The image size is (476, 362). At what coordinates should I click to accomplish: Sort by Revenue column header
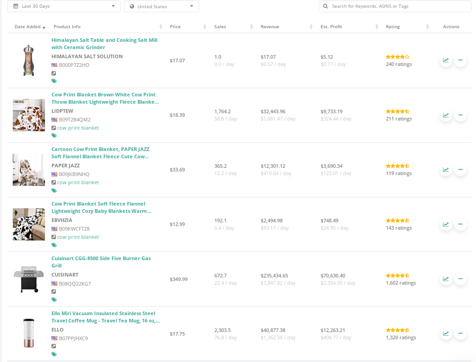click(270, 27)
